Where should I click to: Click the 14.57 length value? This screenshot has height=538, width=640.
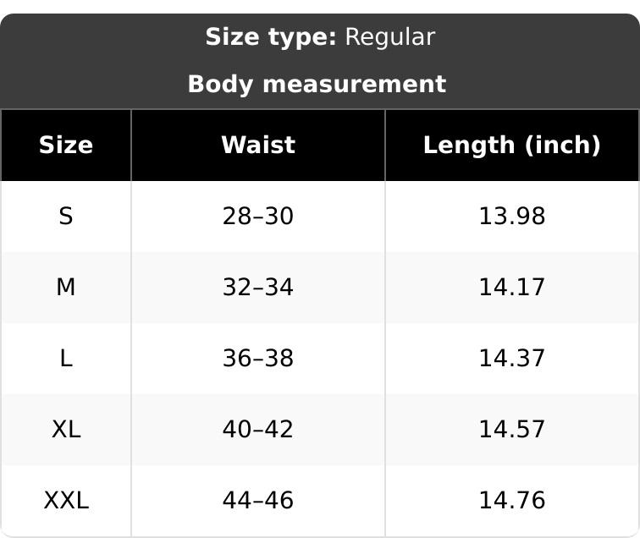click(512, 429)
